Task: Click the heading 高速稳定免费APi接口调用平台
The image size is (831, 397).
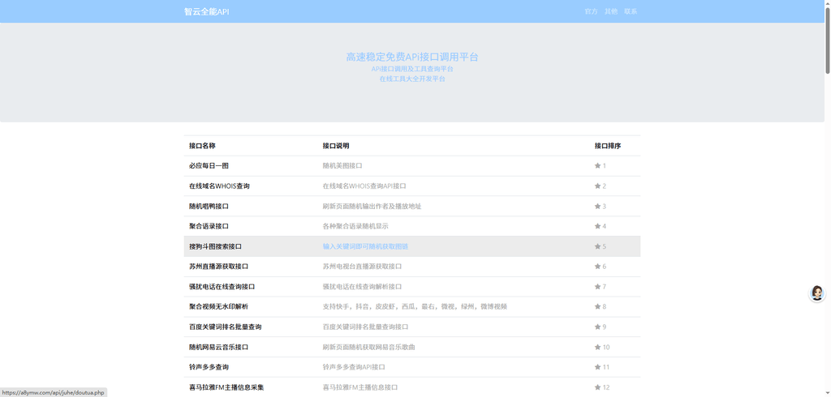Action: coord(412,58)
